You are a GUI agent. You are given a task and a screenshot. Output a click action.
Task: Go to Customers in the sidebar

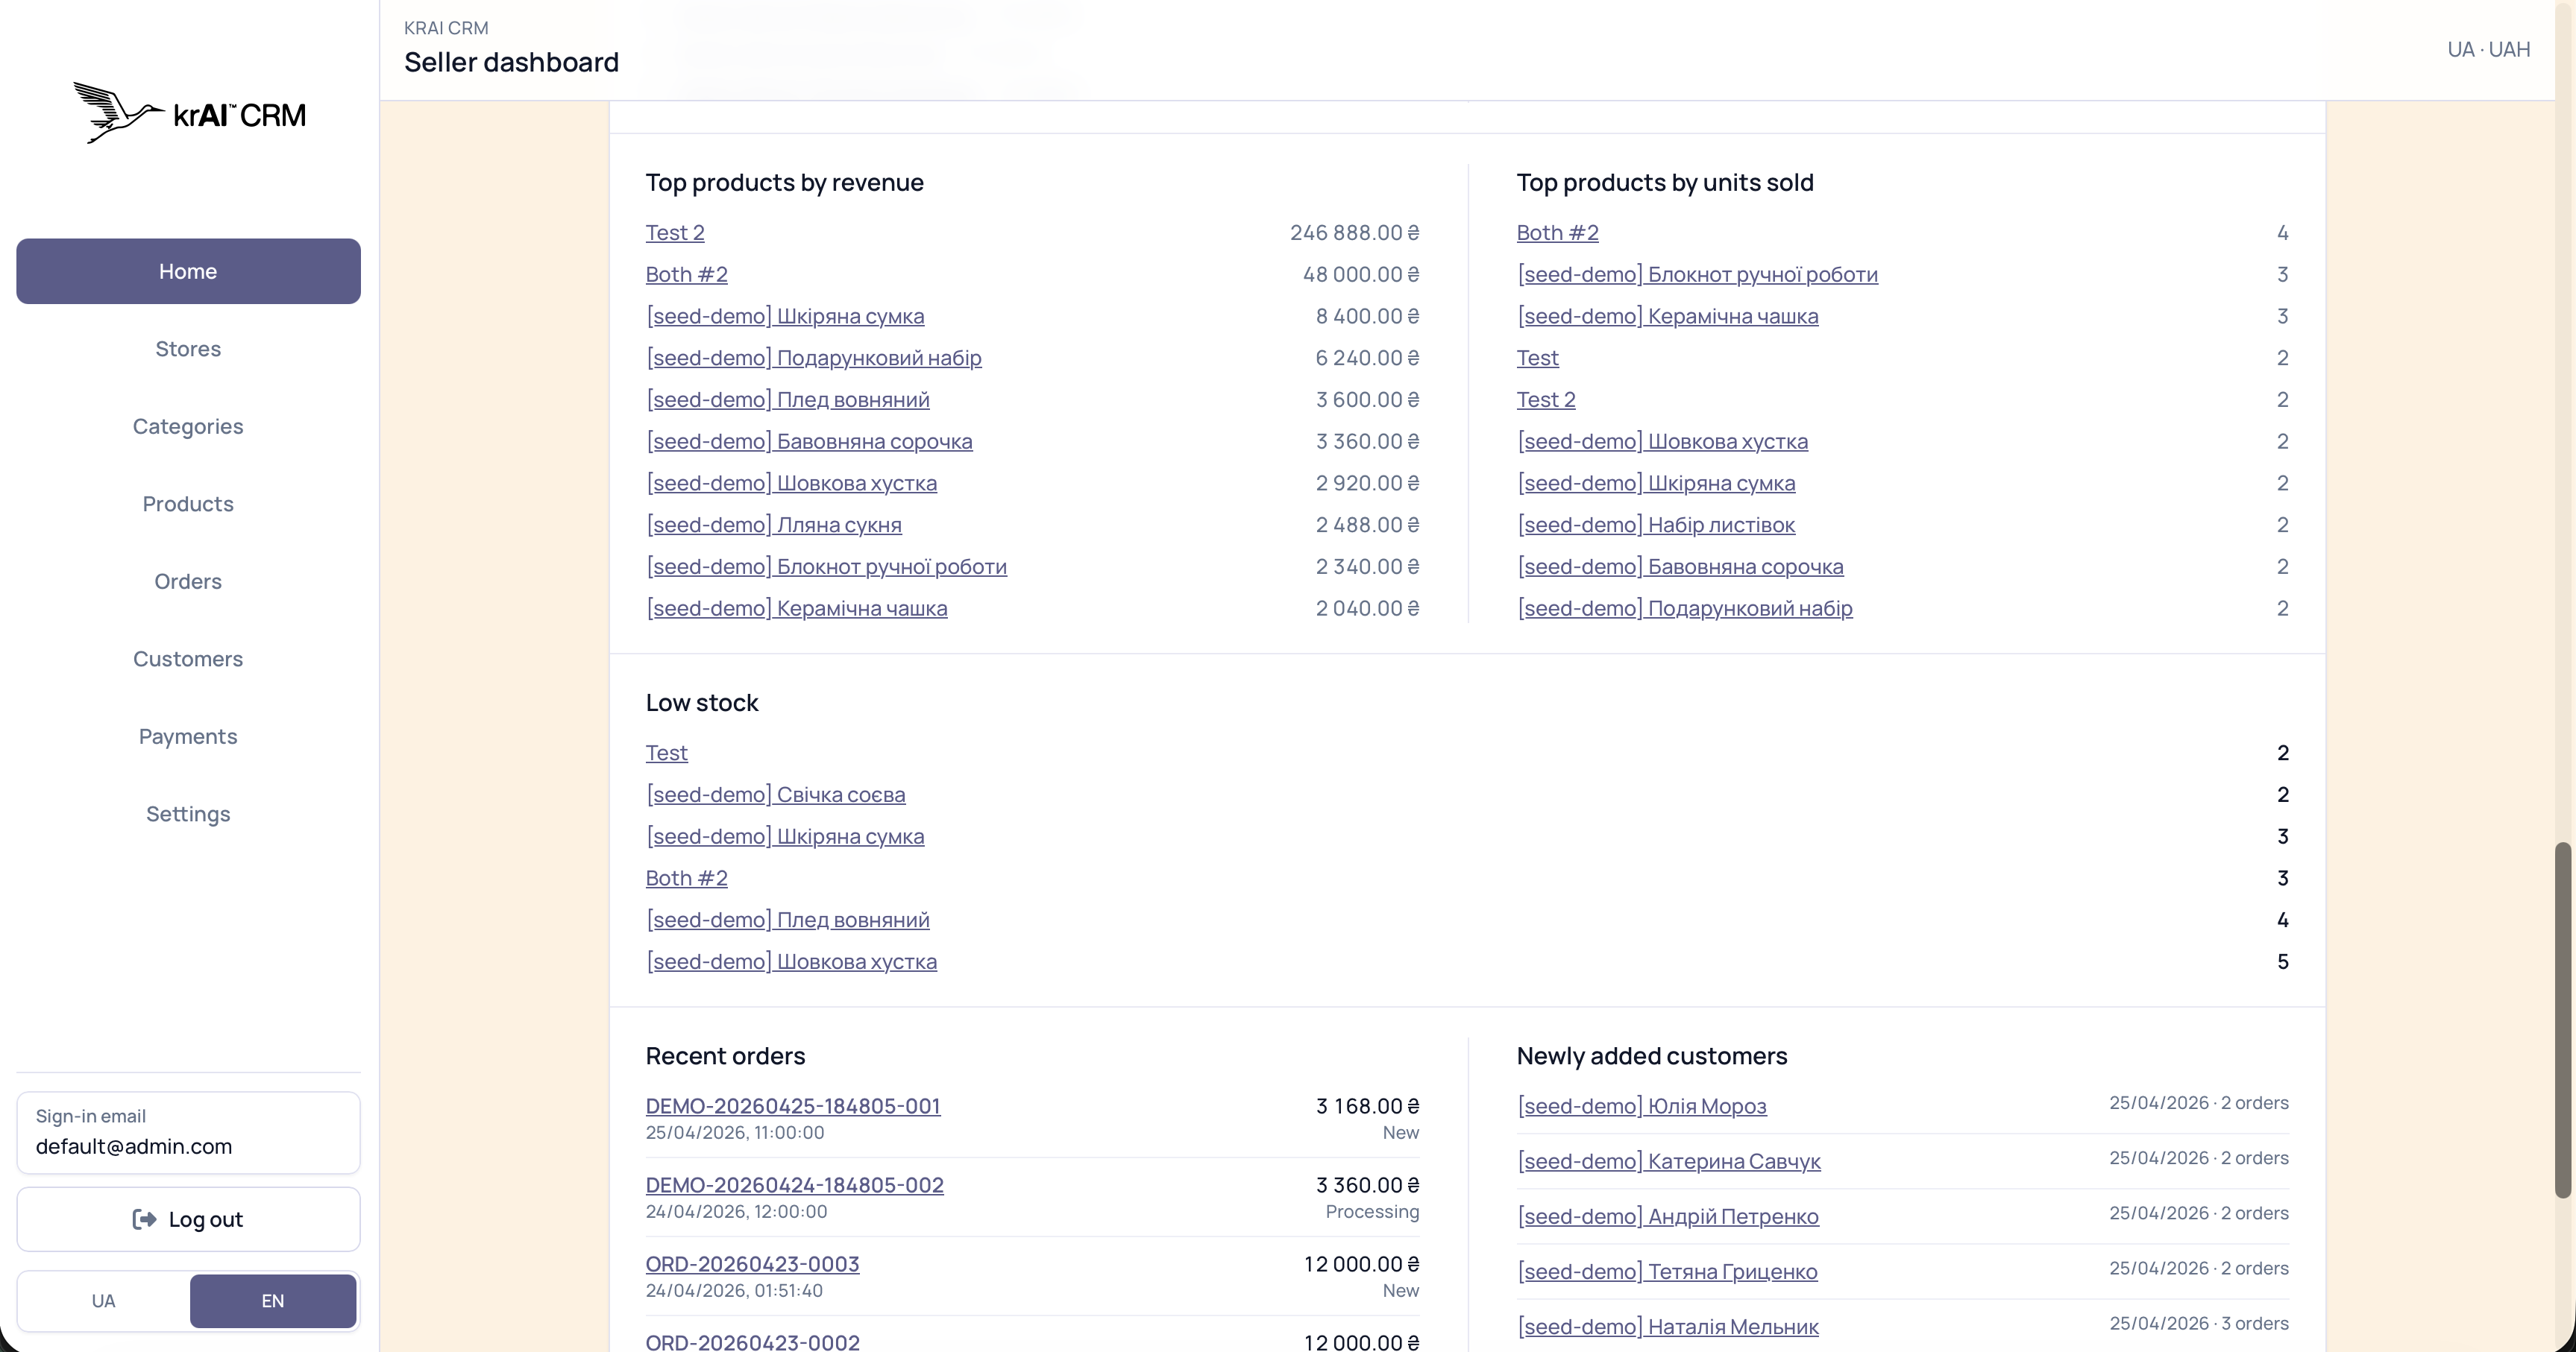[188, 659]
